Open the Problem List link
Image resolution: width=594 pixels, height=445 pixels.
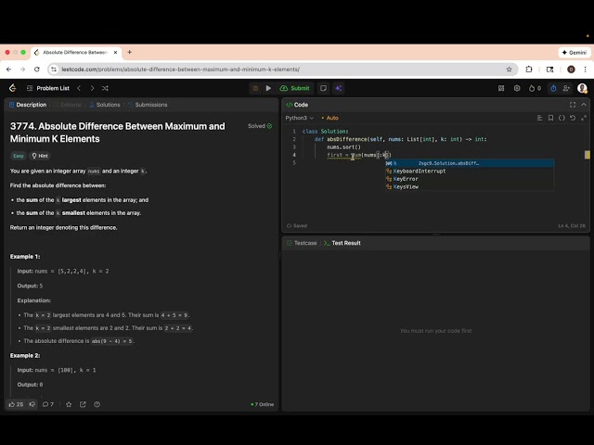click(x=46, y=88)
